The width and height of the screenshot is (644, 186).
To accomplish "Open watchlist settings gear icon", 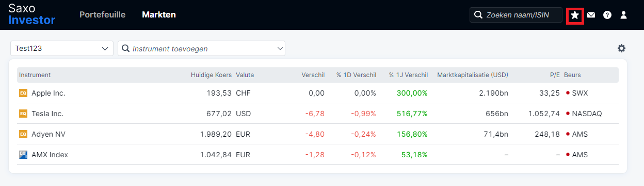I will pos(621,48).
